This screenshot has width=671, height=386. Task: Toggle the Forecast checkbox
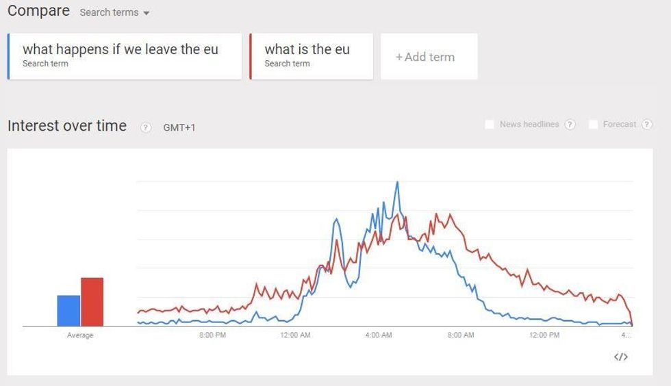coord(593,125)
